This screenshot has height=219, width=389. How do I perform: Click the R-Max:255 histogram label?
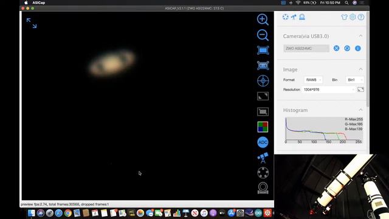(354, 119)
